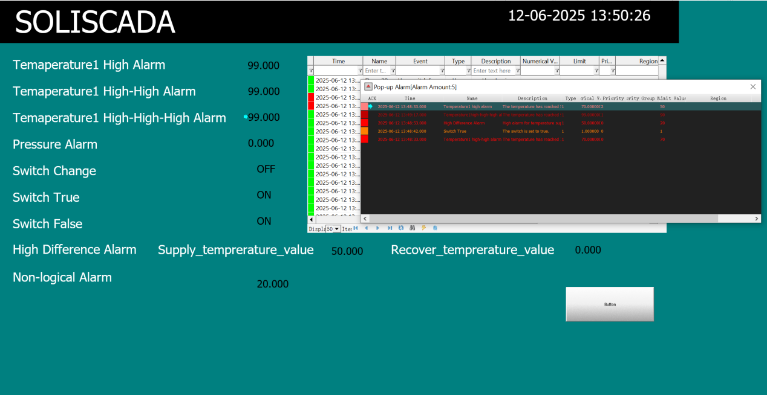Open the display count dropdown showing 50
Image resolution: width=767 pixels, height=395 pixels.
pyautogui.click(x=333, y=229)
